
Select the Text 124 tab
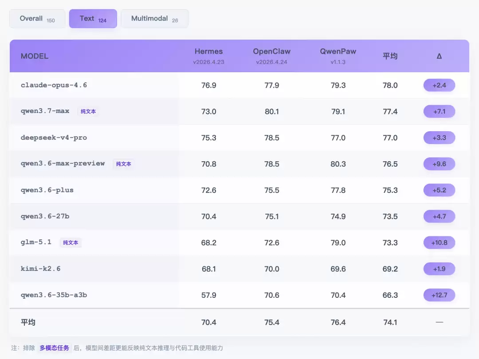tap(93, 19)
